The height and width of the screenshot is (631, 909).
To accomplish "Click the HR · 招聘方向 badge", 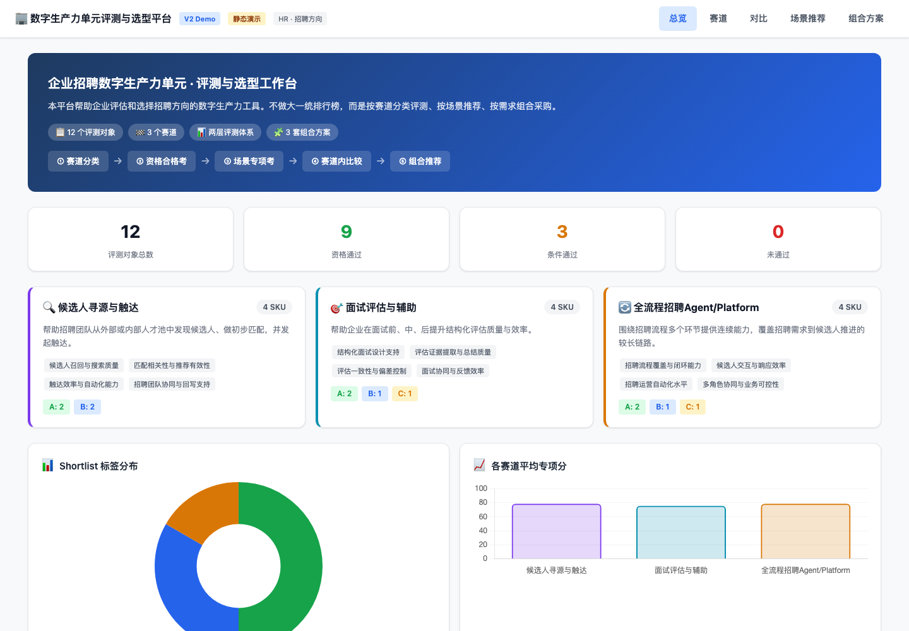I will (x=300, y=19).
